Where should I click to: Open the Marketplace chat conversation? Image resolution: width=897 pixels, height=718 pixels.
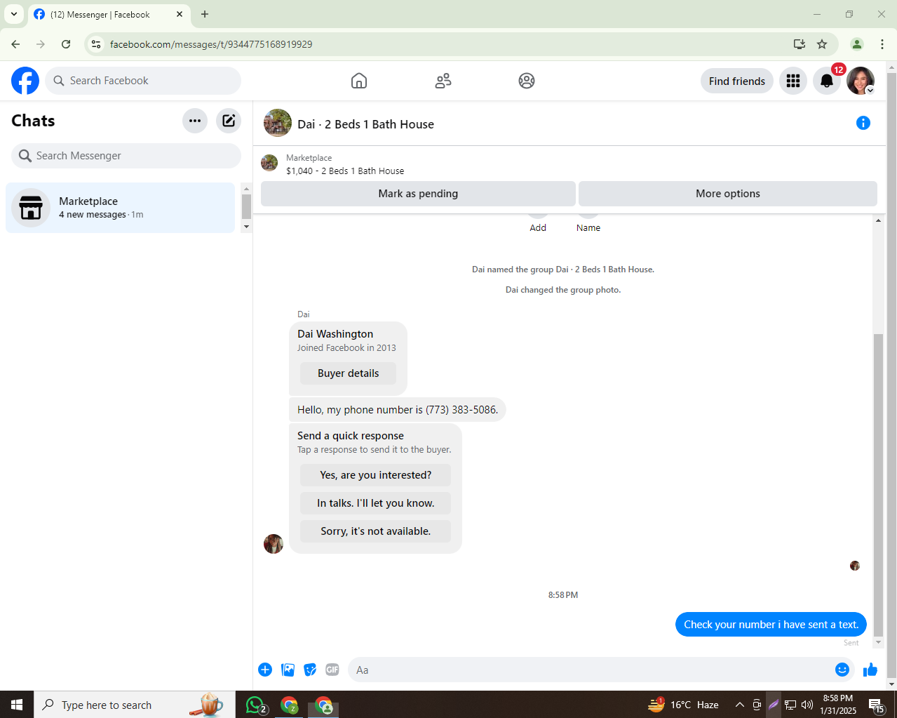(120, 208)
